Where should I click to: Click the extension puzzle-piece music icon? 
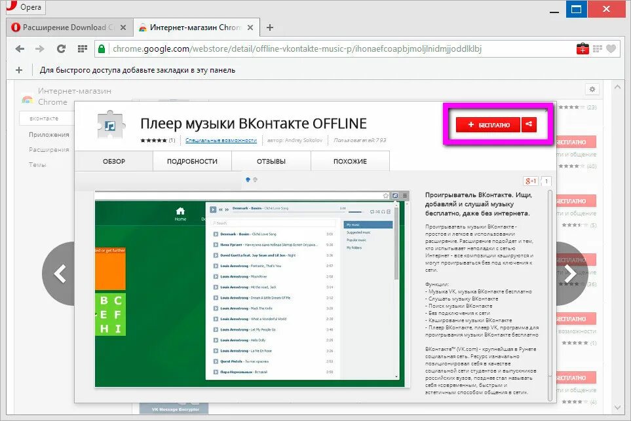click(x=110, y=126)
